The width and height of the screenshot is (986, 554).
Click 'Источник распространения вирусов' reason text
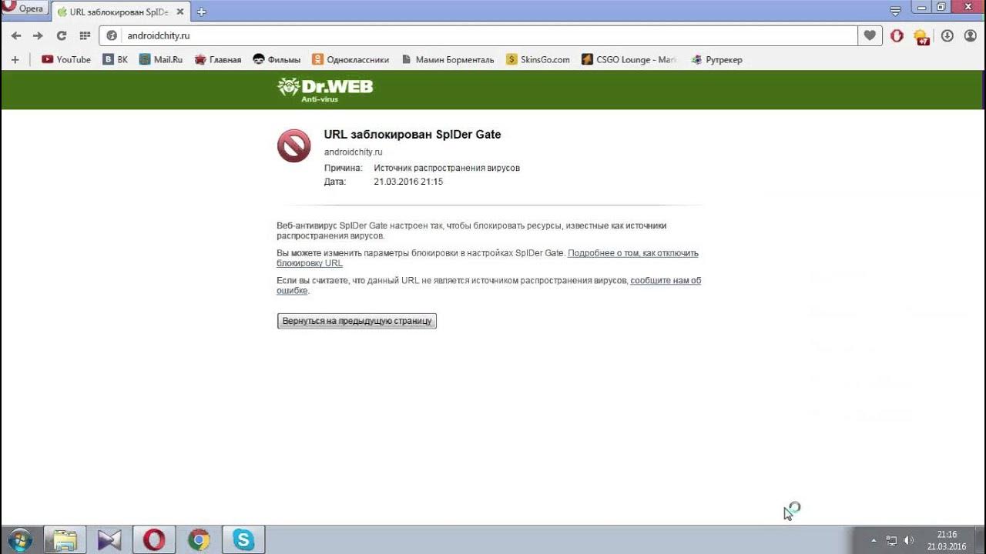447,168
